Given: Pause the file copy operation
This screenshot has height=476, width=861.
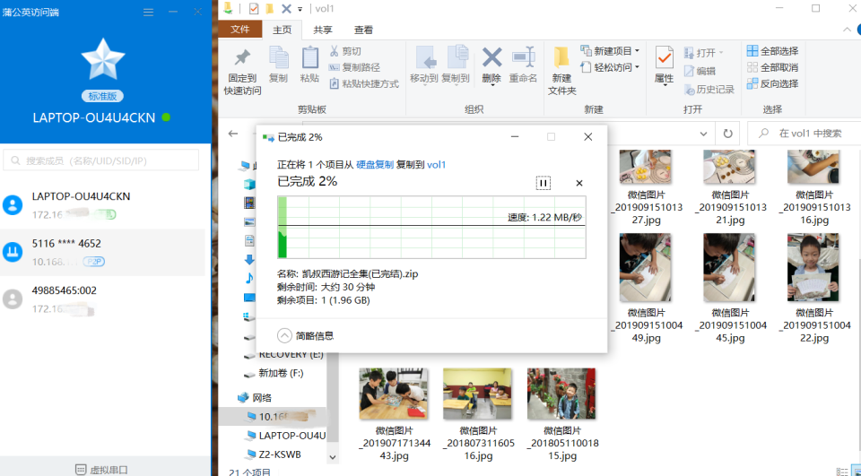Looking at the screenshot, I should [544, 183].
